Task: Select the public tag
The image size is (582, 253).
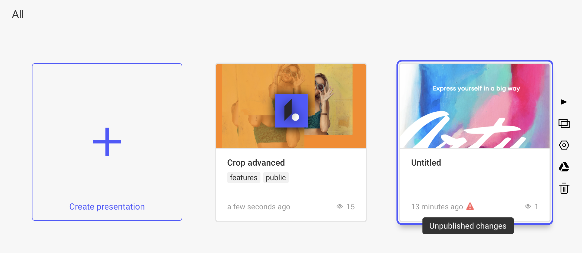Action: (x=276, y=177)
